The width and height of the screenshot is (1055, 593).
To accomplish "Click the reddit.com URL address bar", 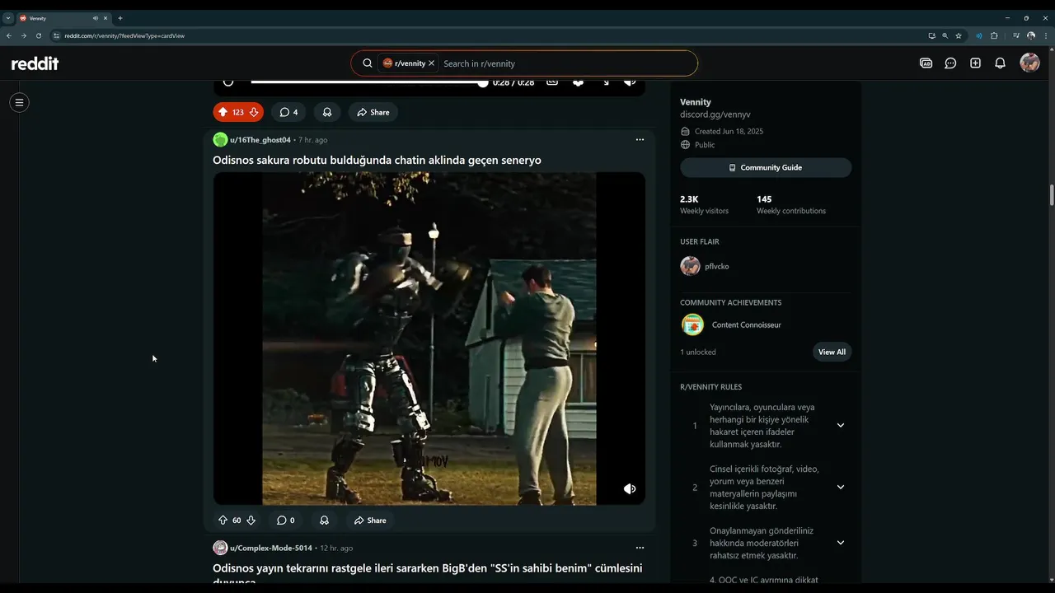I will pyautogui.click(x=124, y=35).
